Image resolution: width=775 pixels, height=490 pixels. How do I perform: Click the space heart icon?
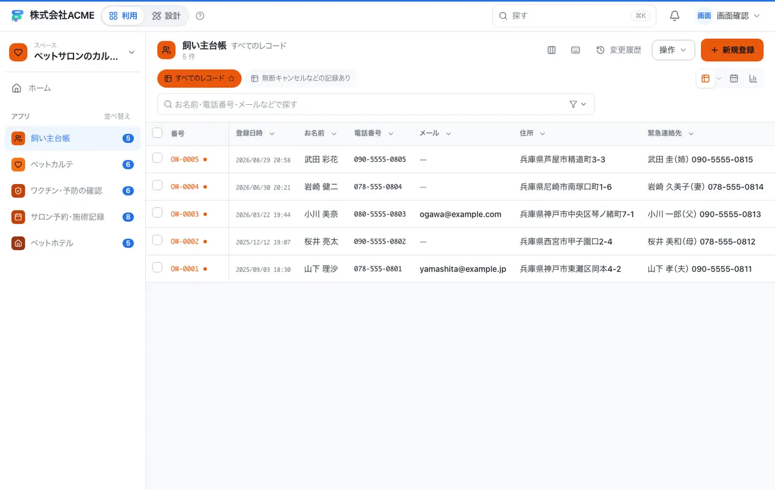18,53
